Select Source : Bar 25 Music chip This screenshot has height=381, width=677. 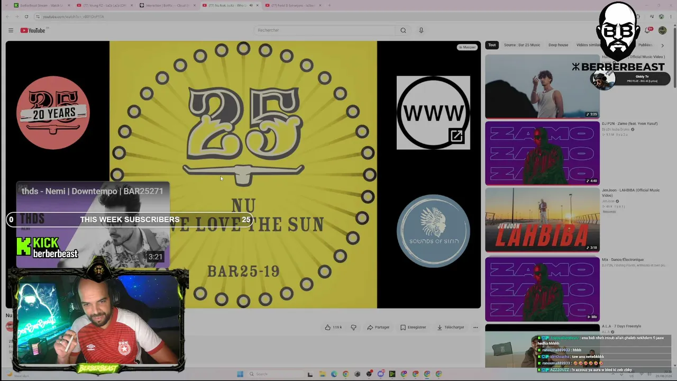522,45
